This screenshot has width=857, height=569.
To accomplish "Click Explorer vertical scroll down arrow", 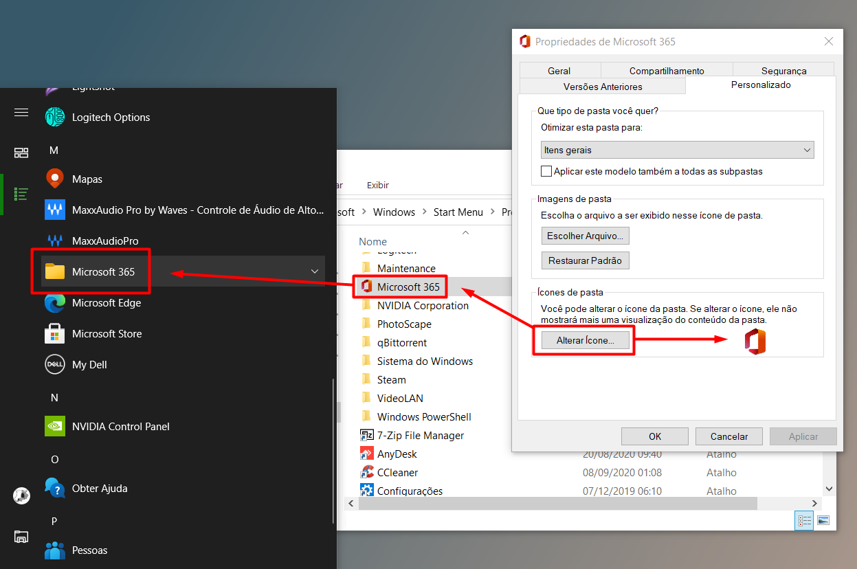I will pos(829,489).
